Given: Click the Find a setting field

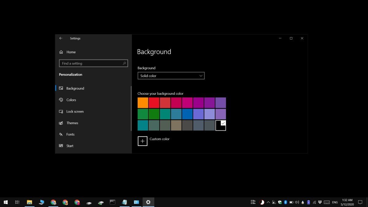Looking at the screenshot, I should pyautogui.click(x=90, y=63).
